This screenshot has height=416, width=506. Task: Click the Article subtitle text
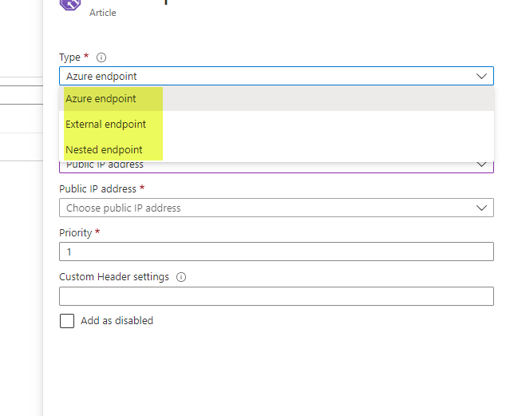point(102,14)
